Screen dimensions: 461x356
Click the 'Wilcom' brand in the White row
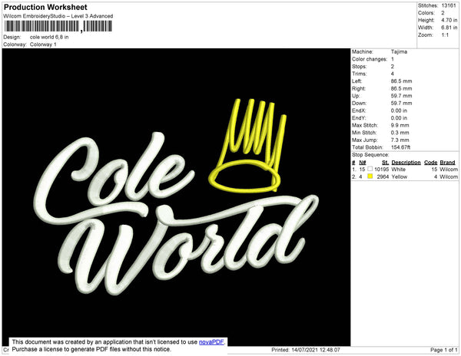(449, 170)
